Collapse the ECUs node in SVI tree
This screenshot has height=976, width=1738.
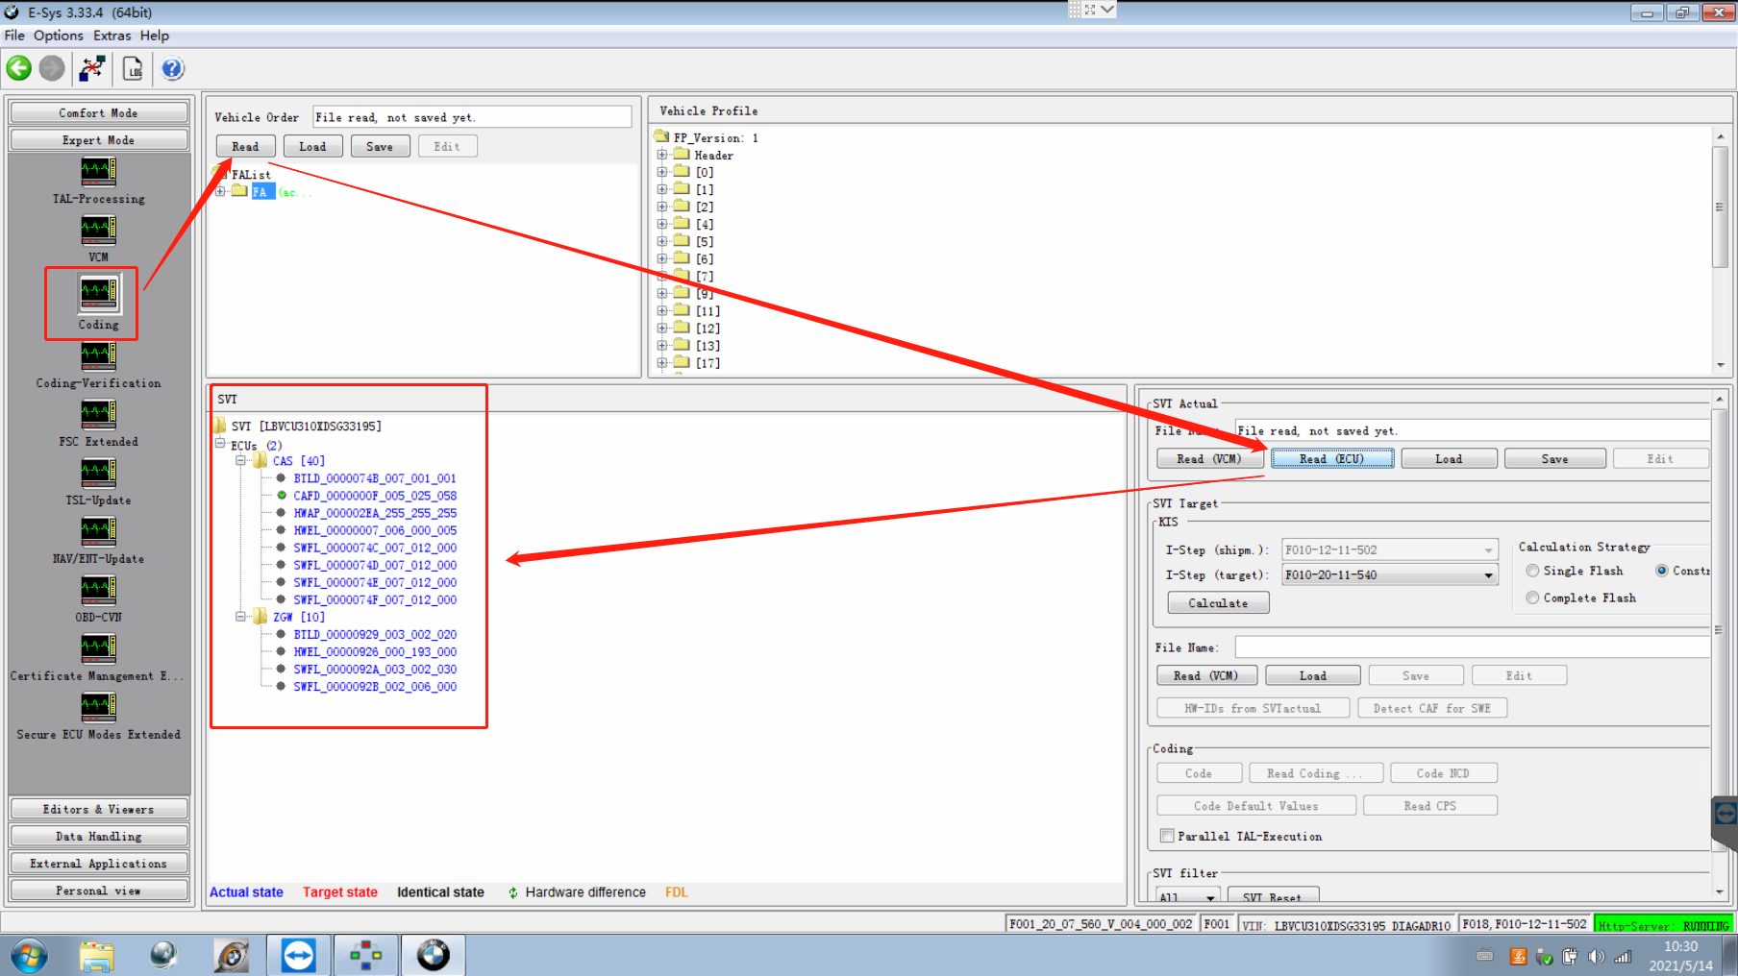click(220, 444)
